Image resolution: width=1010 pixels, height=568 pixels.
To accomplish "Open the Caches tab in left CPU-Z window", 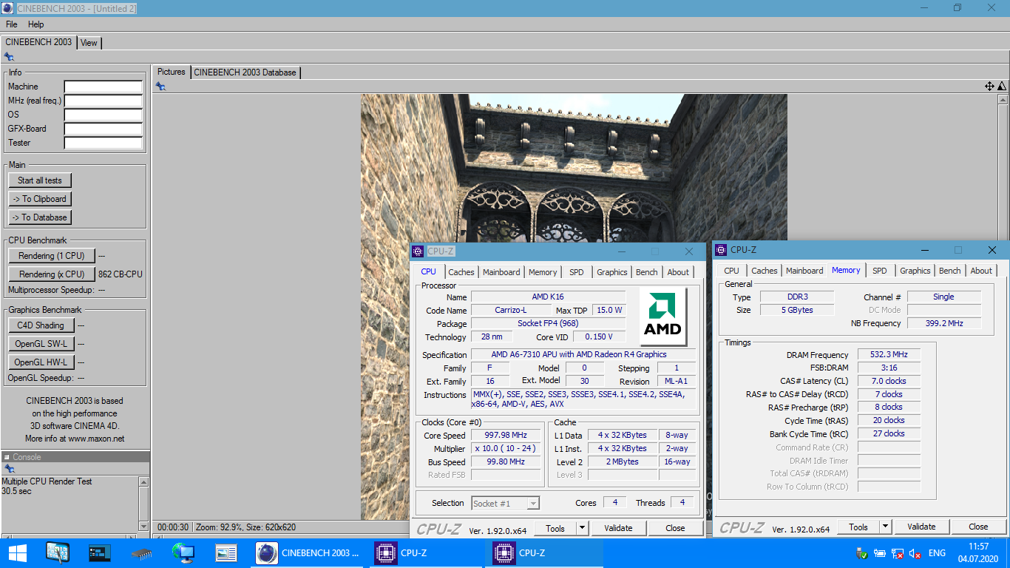I will [461, 272].
